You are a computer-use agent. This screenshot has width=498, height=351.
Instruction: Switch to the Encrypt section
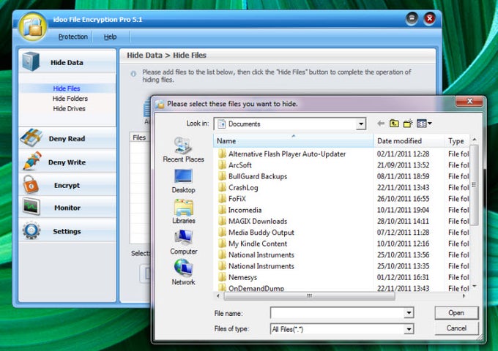pyautogui.click(x=67, y=185)
